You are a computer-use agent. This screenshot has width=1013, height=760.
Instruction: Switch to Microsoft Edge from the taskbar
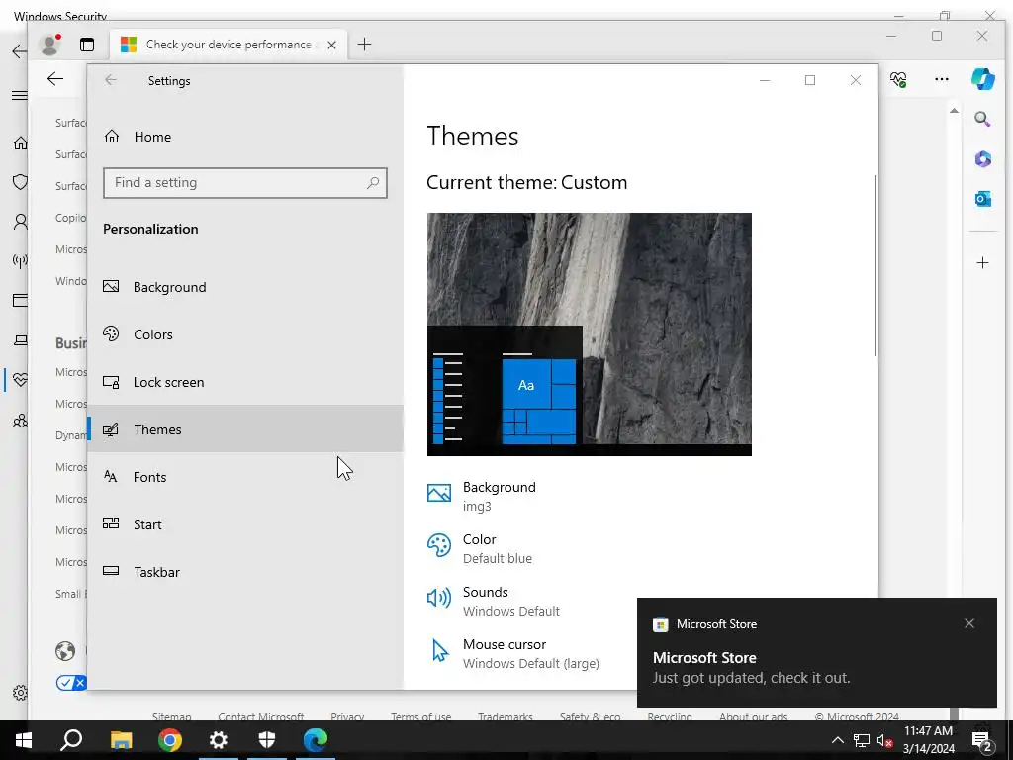(x=316, y=740)
